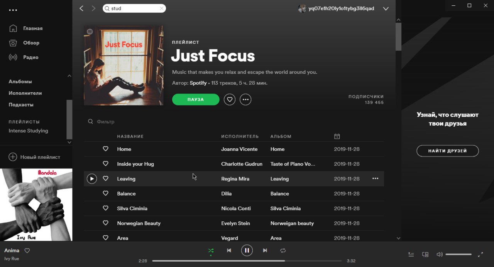Enter full screen mode
Screen dimensions: 494x267
pos(480,254)
